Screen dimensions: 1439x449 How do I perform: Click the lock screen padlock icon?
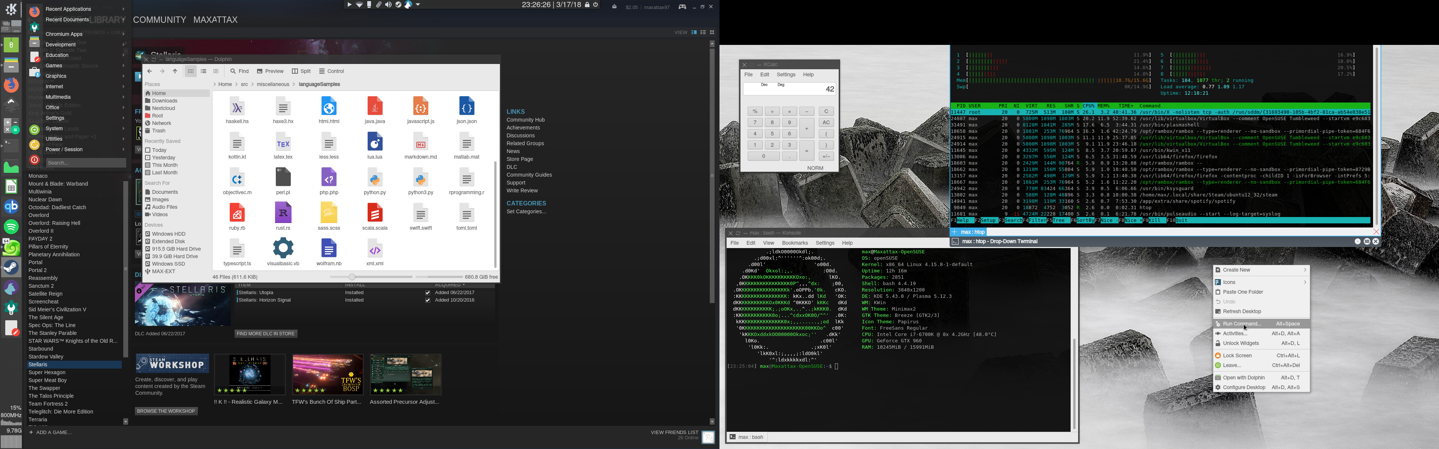587,4
